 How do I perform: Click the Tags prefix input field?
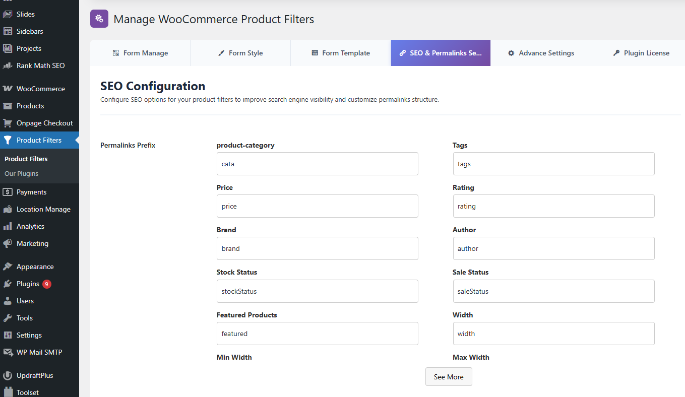(x=553, y=164)
